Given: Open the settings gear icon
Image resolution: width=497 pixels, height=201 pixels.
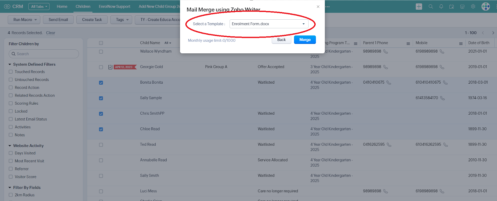Looking at the screenshot, I should pos(473,6).
